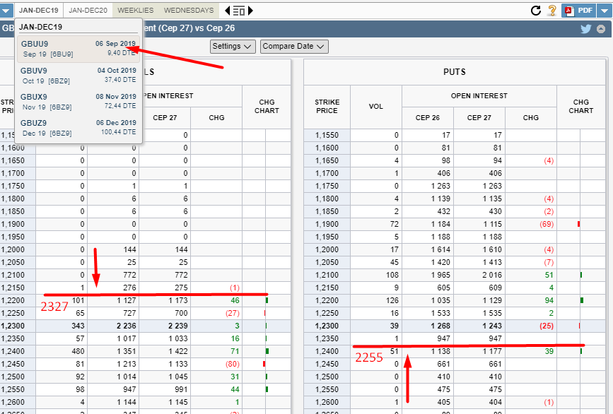The width and height of the screenshot is (613, 414).
Task: Expand the Settings dropdown
Action: [233, 47]
